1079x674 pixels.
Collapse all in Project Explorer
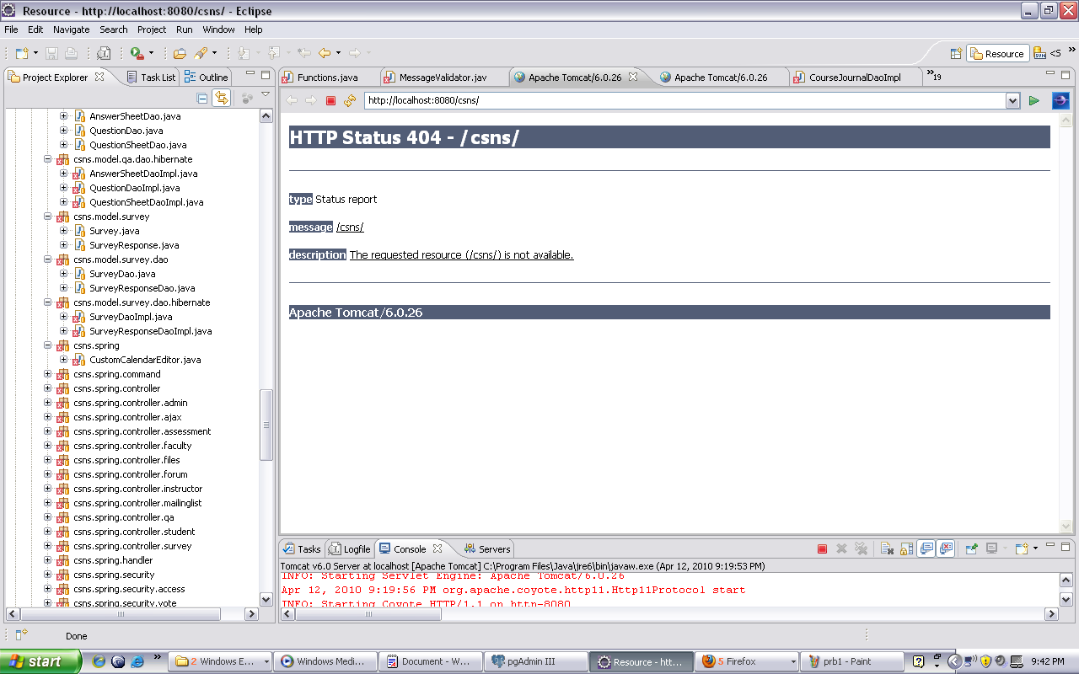point(202,99)
